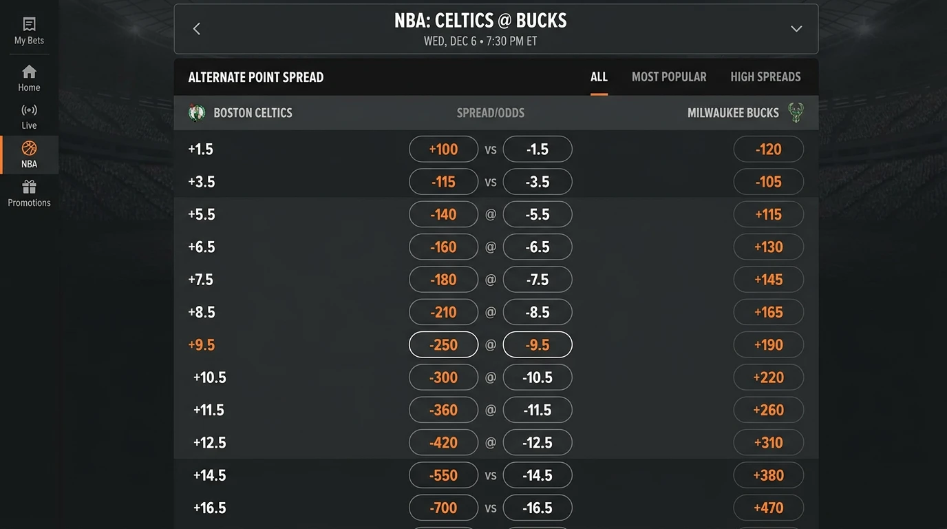Image resolution: width=947 pixels, height=529 pixels.
Task: Select Bucks +145 odds
Action: point(768,280)
